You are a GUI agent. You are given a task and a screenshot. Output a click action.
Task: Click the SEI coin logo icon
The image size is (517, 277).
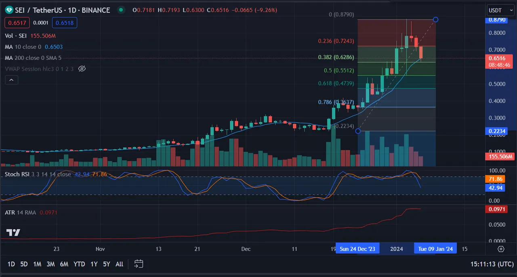(x=9, y=10)
